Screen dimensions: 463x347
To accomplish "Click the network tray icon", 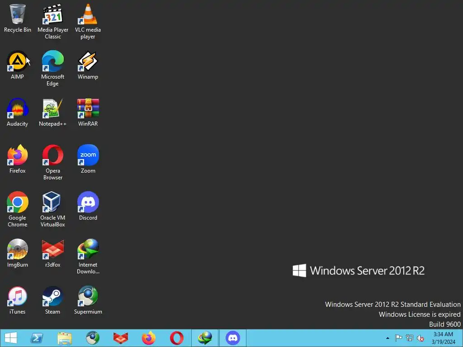I will pos(410,338).
